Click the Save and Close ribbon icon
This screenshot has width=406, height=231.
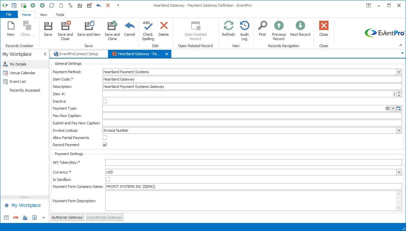(x=65, y=26)
